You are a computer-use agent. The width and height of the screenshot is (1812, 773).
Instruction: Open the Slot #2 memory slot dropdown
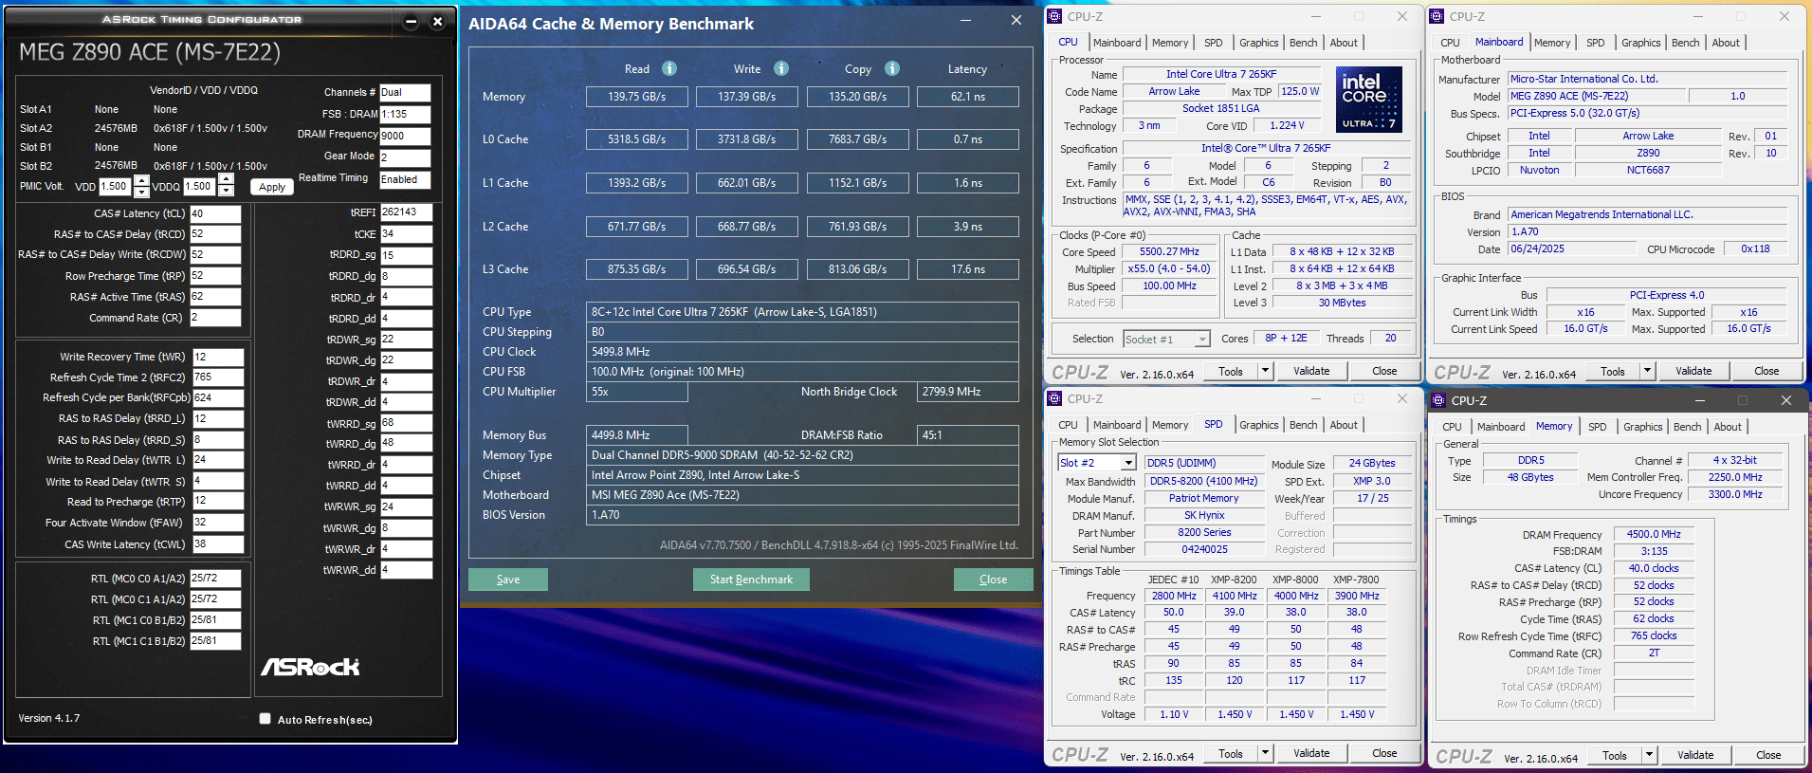point(1128,463)
